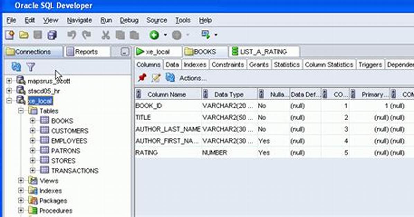The width and height of the screenshot is (414, 217).
Task: Open the Source menu
Action: (x=156, y=20)
